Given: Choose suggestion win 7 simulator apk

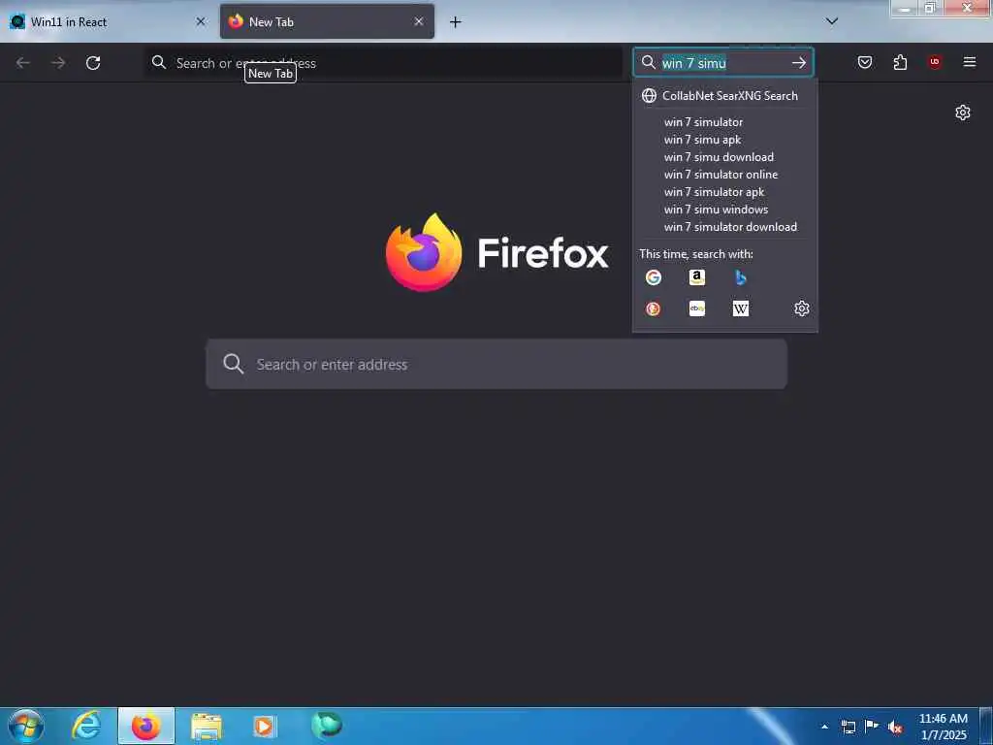Looking at the screenshot, I should pos(725,191).
